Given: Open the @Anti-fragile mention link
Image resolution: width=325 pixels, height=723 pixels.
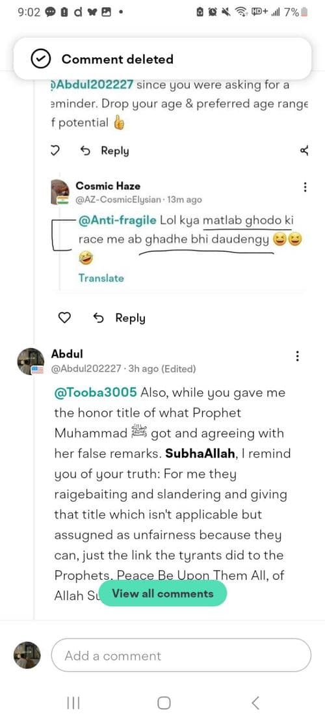Looking at the screenshot, I should (118, 221).
